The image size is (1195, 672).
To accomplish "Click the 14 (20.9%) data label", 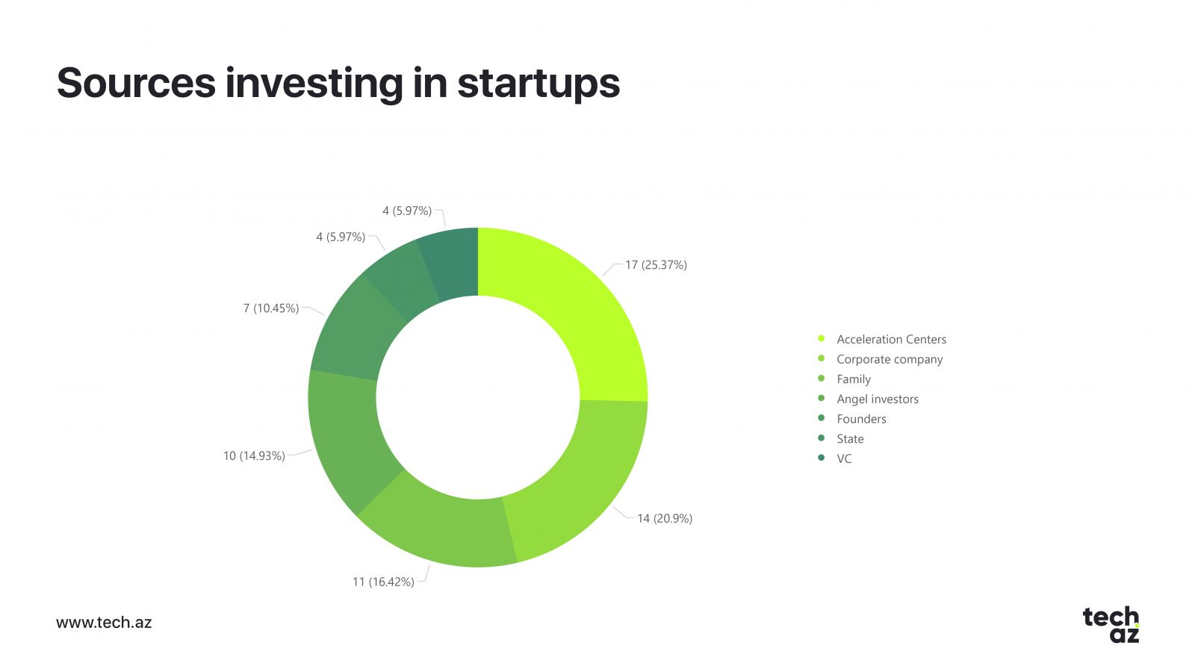I will click(x=665, y=518).
